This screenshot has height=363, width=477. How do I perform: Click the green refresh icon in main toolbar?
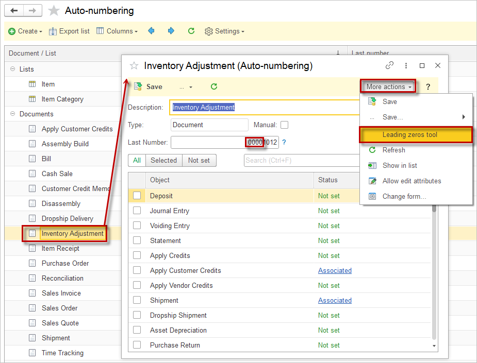click(191, 31)
